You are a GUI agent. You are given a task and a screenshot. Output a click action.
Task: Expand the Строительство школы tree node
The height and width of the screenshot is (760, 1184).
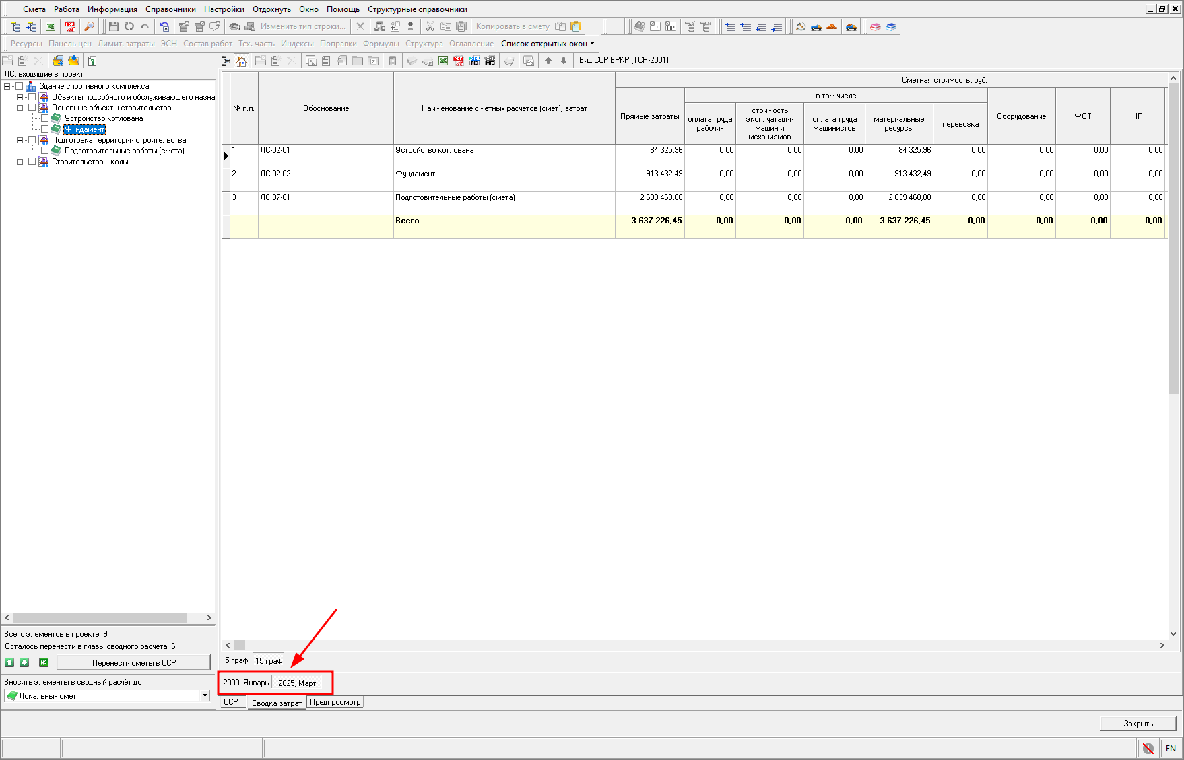20,162
